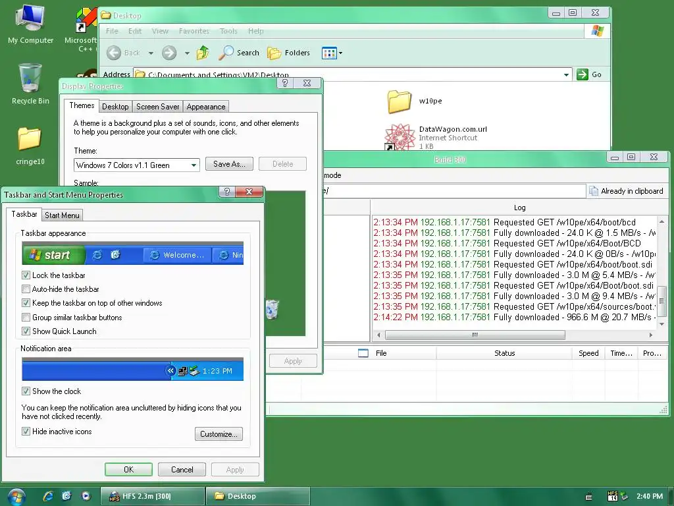Click the second Quick Launch browser icon
This screenshot has height=506, width=674.
(67, 495)
